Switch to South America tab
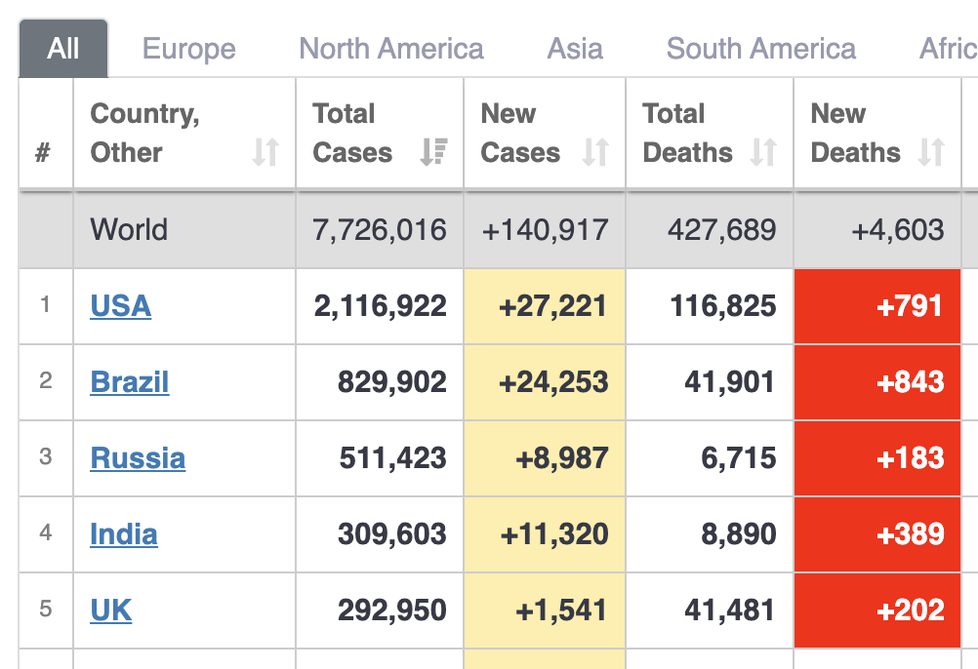Image resolution: width=978 pixels, height=669 pixels. click(x=760, y=49)
